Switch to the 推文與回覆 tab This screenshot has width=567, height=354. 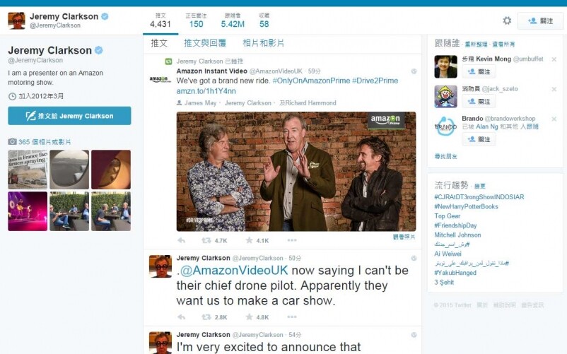205,43
